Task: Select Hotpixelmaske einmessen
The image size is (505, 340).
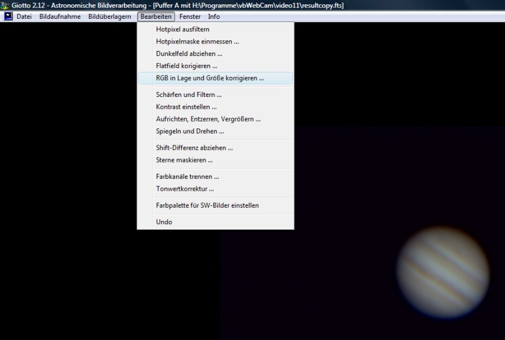Action: tap(215, 42)
